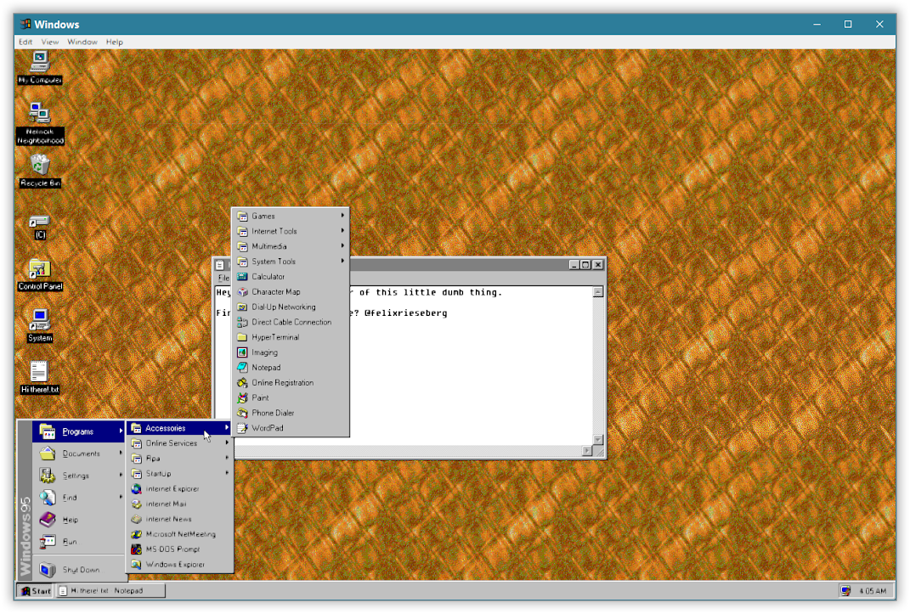The image size is (910, 614).
Task: Expand the Find submenu in Start menu
Action: pyautogui.click(x=79, y=498)
